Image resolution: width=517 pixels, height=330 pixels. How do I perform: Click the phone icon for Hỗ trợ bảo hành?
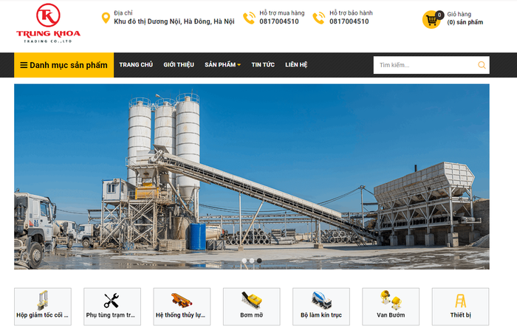click(x=319, y=18)
